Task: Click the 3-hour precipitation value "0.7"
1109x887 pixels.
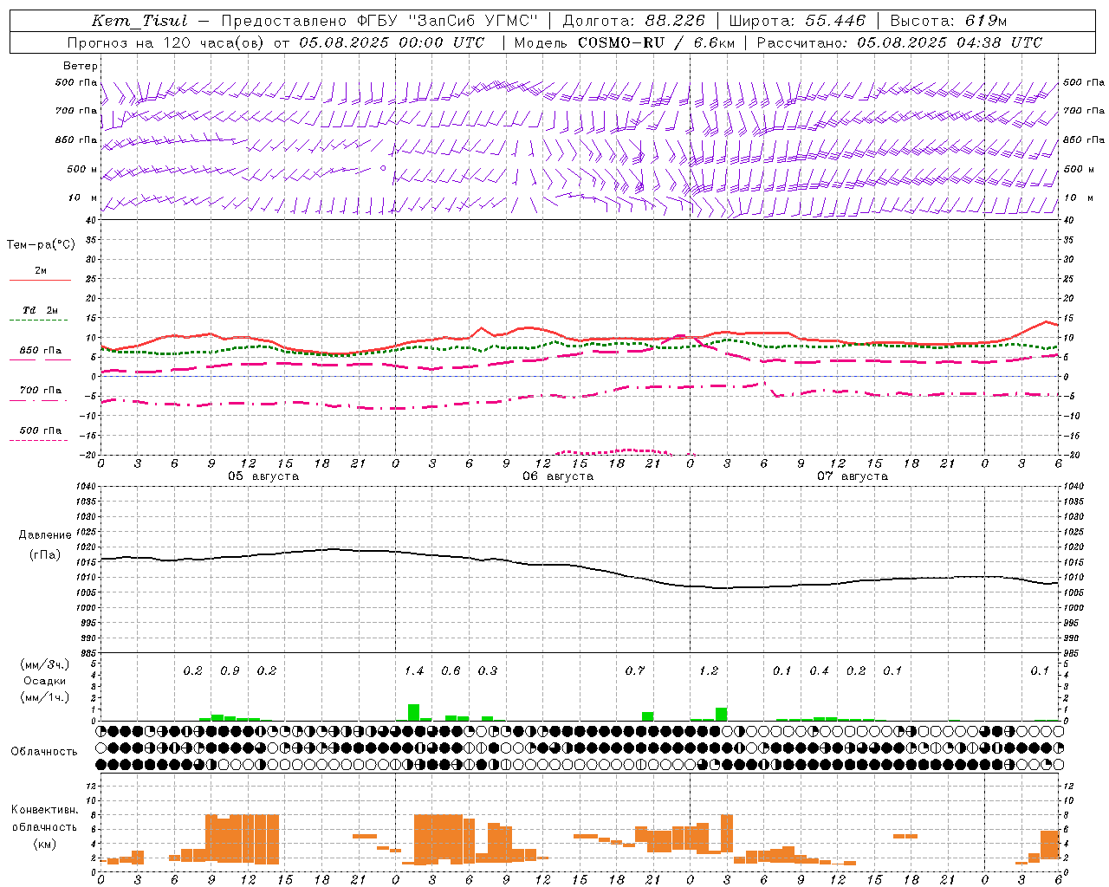Action: [635, 670]
